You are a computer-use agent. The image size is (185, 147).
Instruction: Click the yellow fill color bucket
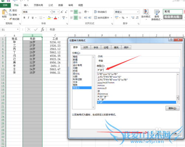[x=49, y=18]
